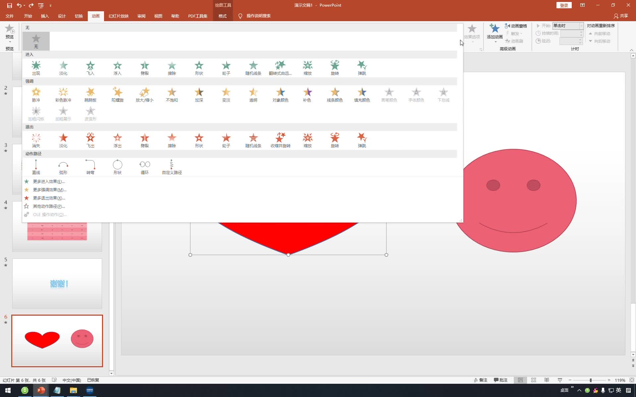Select the 飞出 exit effect
This screenshot has width=636, height=397.
coord(90,140)
